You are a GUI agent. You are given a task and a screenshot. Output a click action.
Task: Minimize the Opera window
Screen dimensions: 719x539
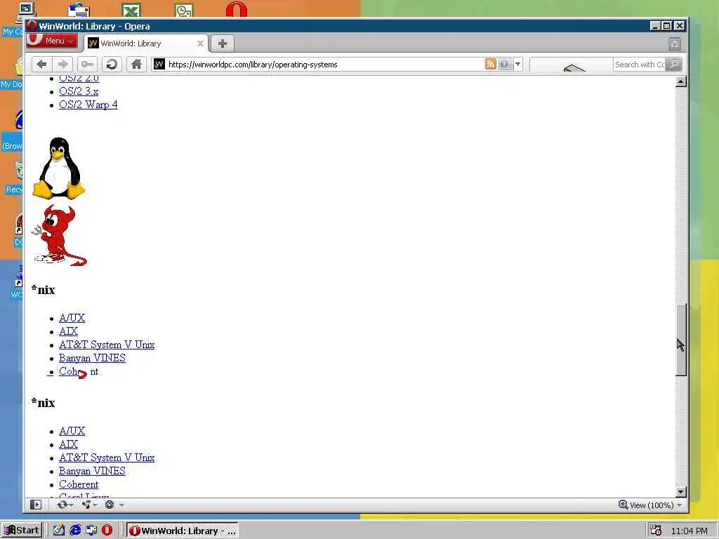coord(656,26)
